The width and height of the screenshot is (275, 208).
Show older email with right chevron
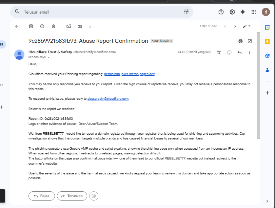(x=235, y=26)
